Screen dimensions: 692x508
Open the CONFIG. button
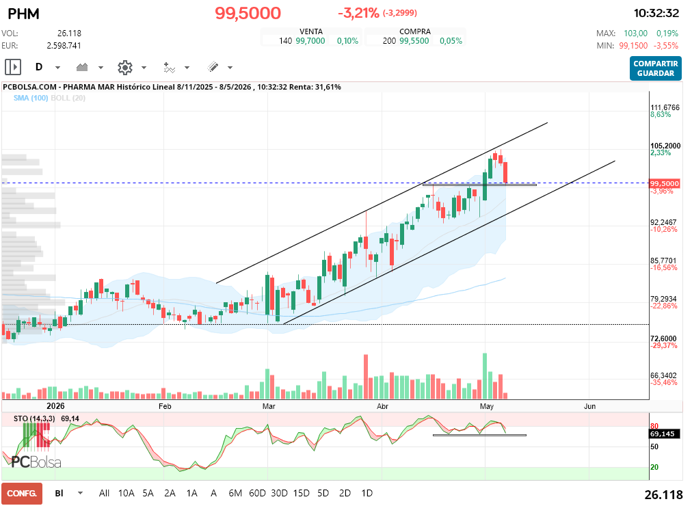pyautogui.click(x=22, y=494)
